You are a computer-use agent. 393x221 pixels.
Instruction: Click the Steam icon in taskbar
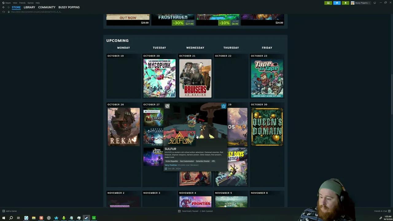pos(86,218)
